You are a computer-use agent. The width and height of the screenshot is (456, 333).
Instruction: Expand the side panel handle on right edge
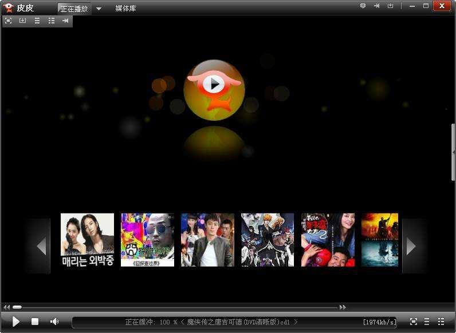point(454,152)
